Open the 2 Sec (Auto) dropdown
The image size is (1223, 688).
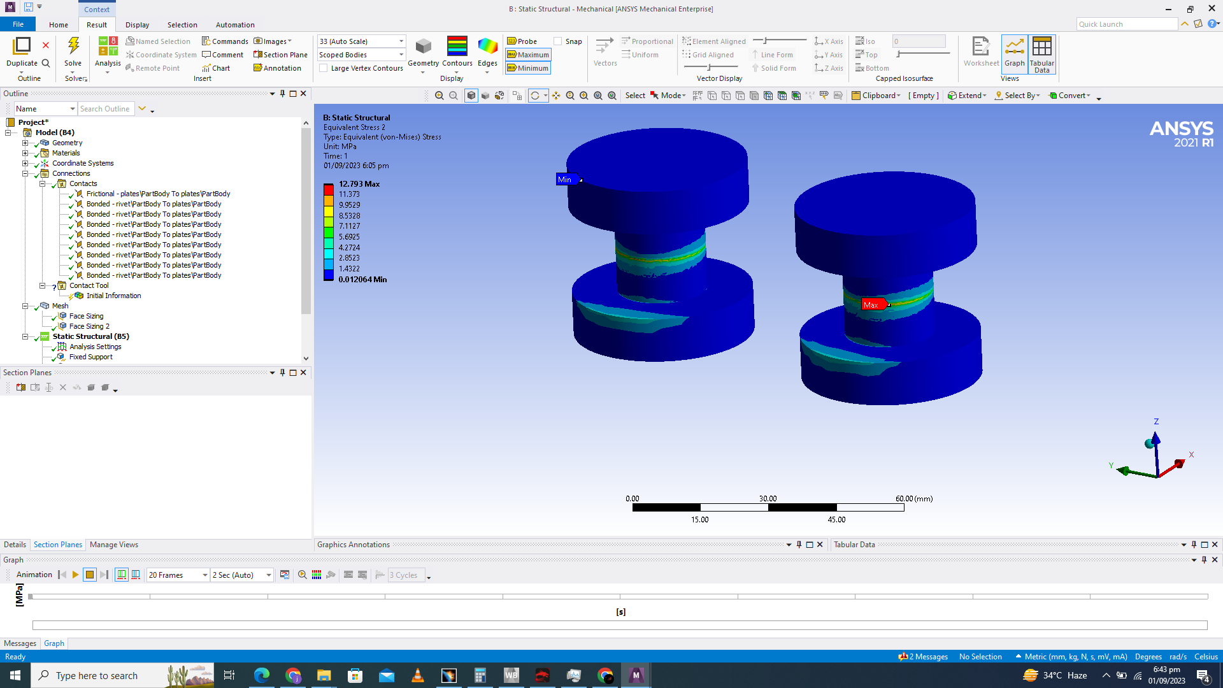point(242,575)
